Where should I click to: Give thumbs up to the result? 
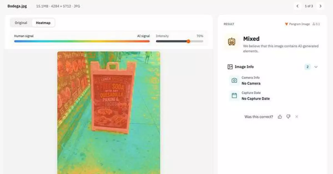pos(280,117)
